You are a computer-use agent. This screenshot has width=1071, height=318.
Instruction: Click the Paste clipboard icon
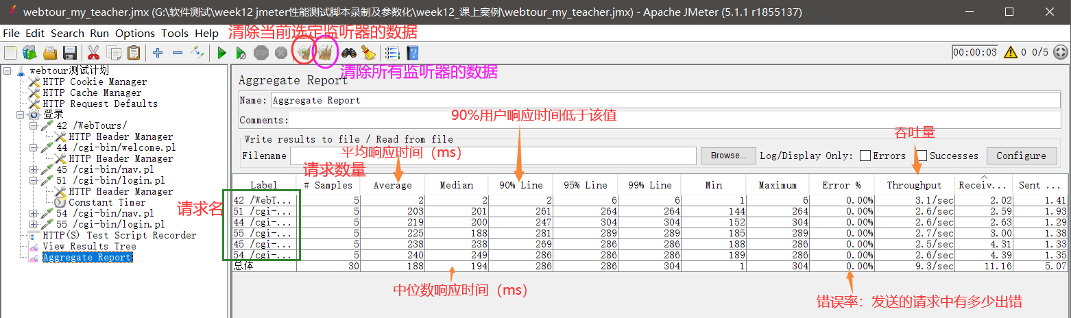[x=134, y=53]
